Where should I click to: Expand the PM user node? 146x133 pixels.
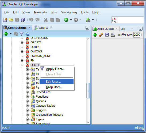(22, 60)
